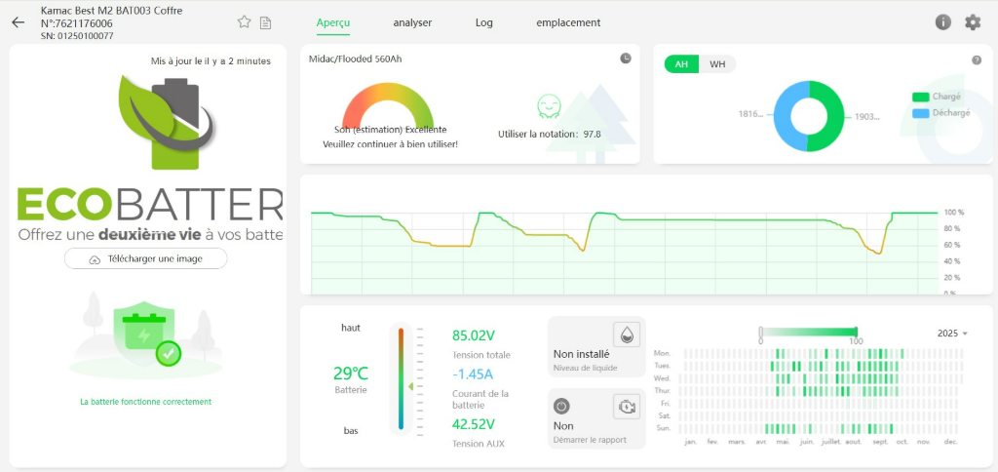Click the battery report icon
Viewport: 998px width, 472px height.
pos(625,406)
